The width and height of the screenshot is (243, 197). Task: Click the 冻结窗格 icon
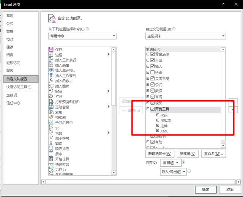tap(51, 107)
